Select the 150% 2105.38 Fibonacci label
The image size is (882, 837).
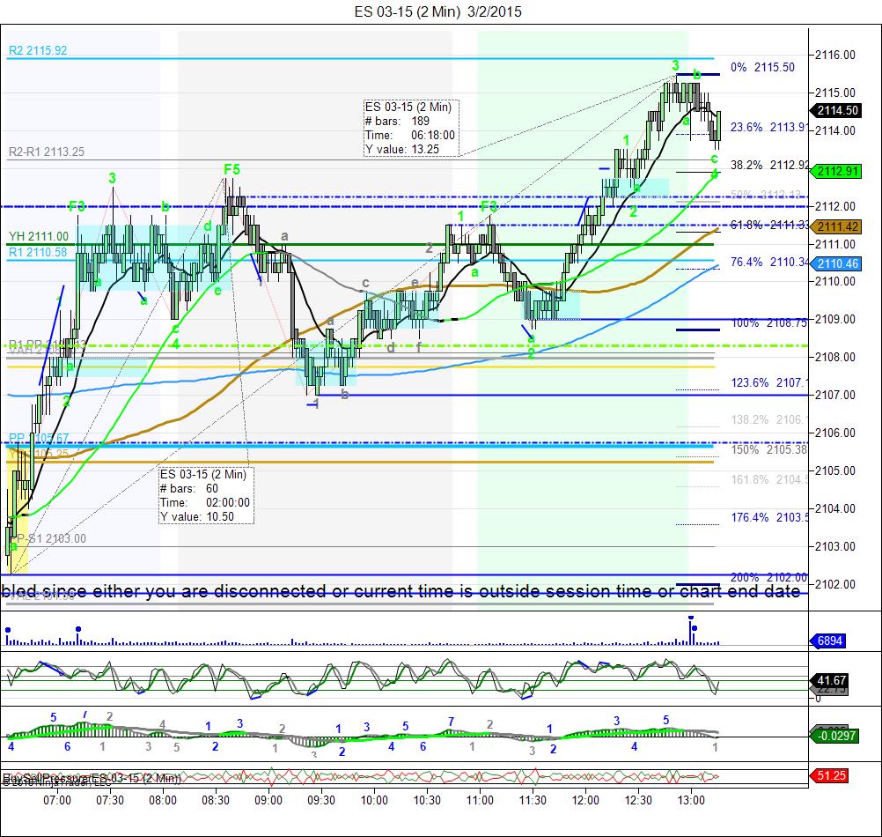click(x=769, y=449)
